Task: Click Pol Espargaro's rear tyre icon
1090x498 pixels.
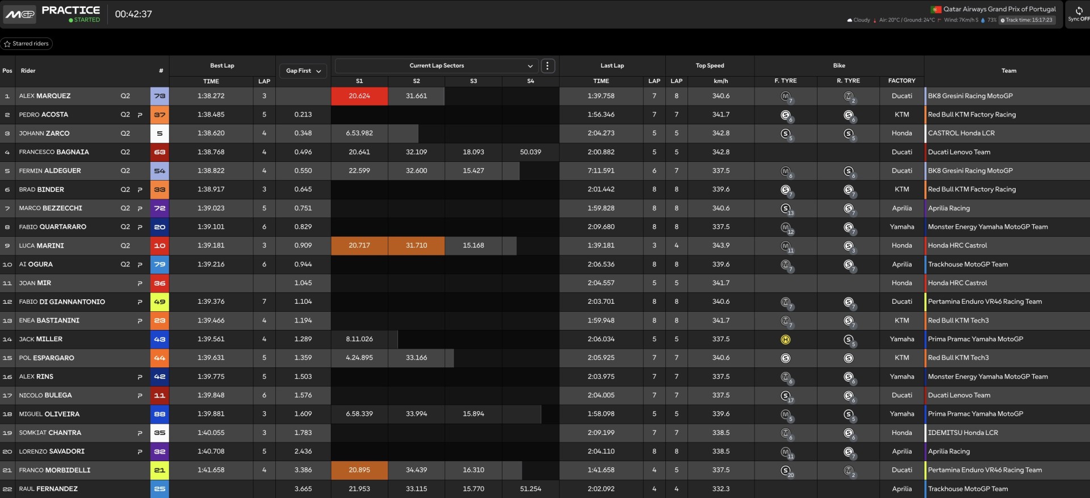Action: [x=848, y=358]
